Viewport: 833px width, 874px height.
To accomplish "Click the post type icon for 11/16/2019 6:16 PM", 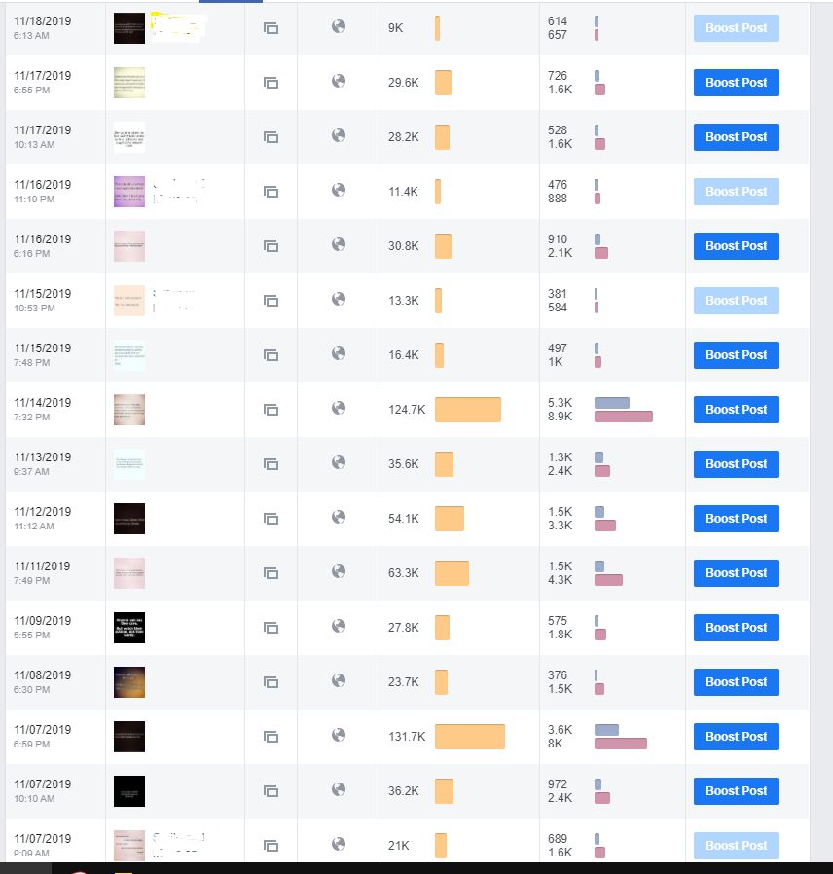I will point(271,246).
